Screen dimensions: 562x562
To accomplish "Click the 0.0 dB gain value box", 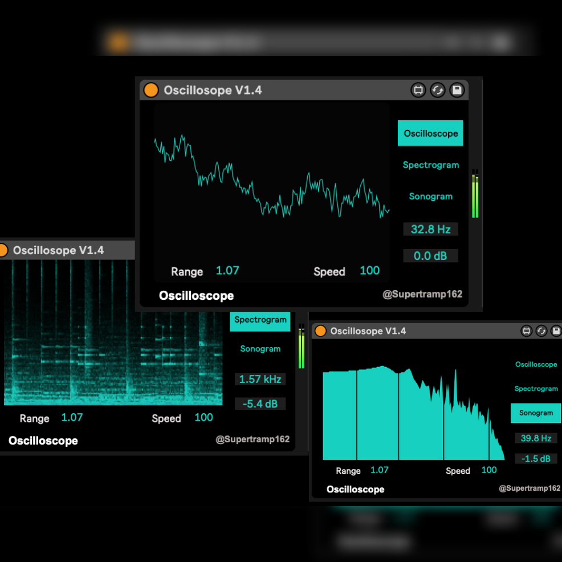I will tap(430, 256).
